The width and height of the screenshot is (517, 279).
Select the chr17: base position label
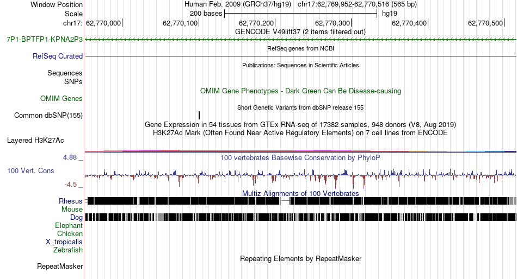pos(73,23)
